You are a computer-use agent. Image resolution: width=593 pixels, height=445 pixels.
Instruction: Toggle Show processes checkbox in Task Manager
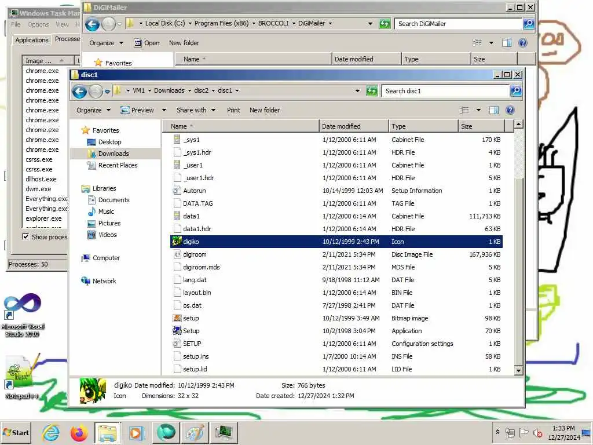pyautogui.click(x=25, y=237)
